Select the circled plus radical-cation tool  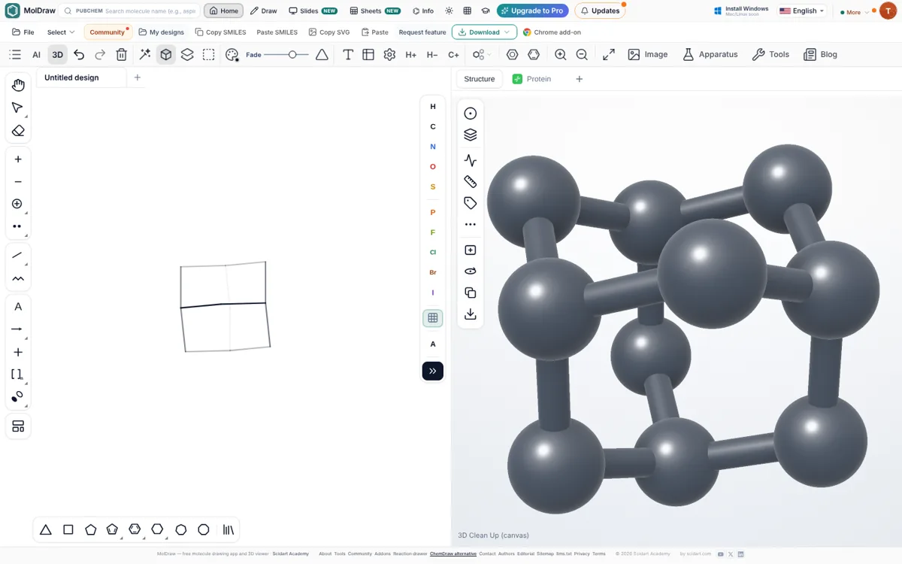[x=18, y=205]
